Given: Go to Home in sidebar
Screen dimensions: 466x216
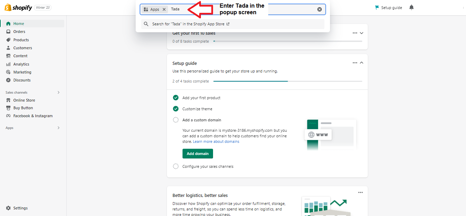Looking at the screenshot, I should tap(32, 24).
